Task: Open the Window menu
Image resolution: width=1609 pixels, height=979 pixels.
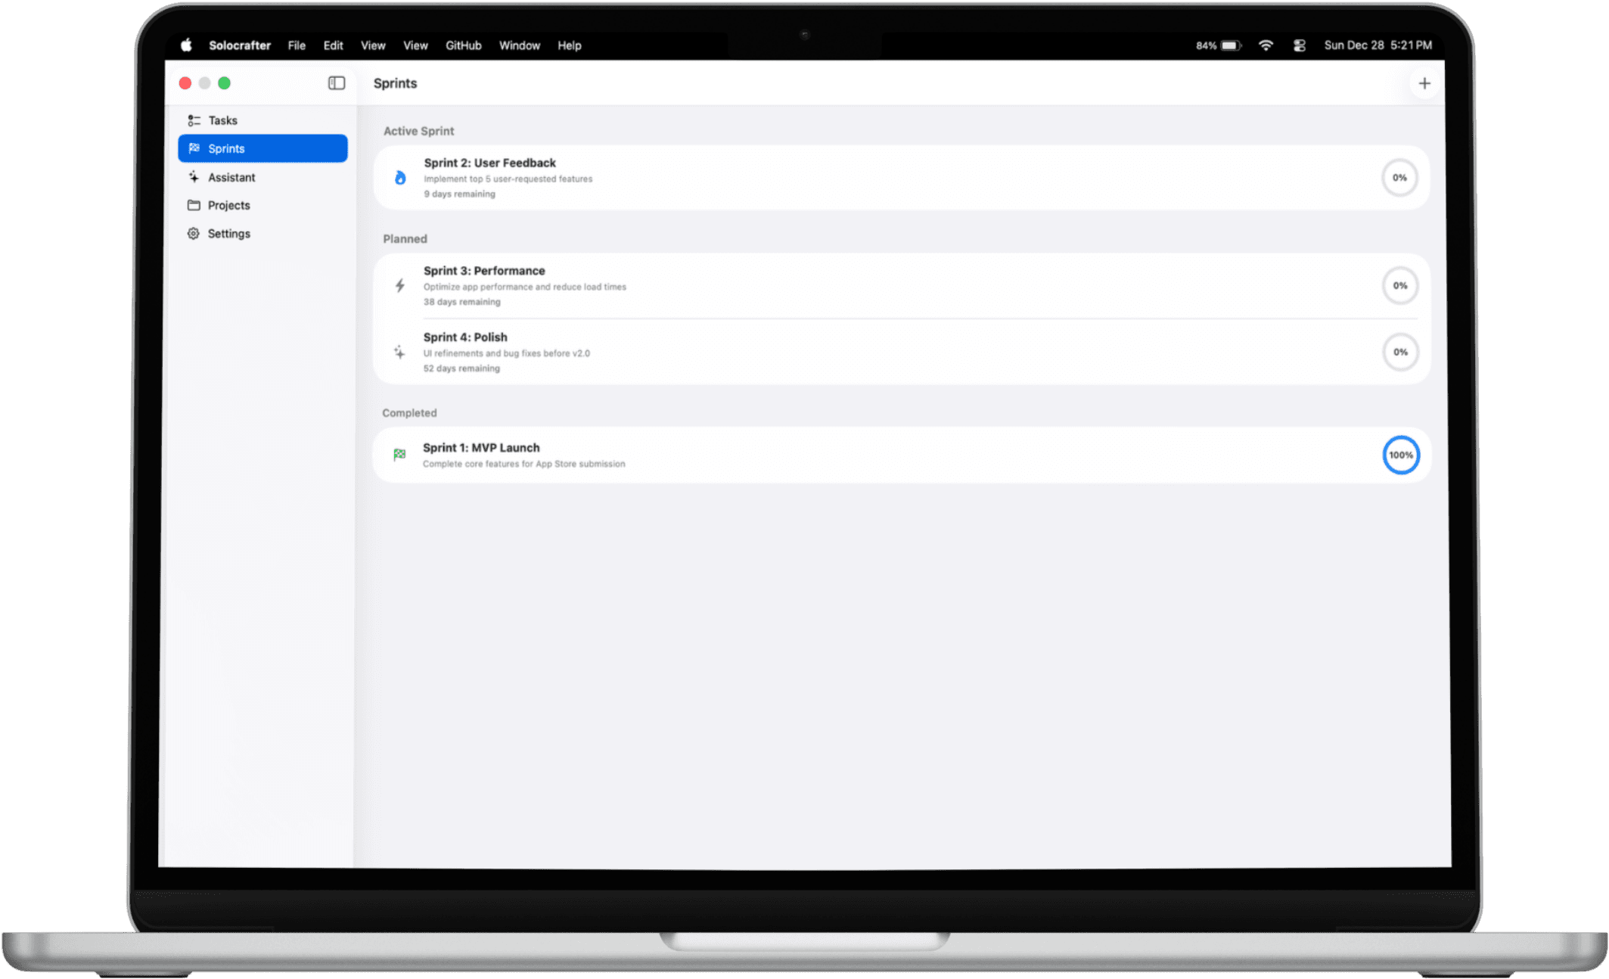Action: point(520,45)
